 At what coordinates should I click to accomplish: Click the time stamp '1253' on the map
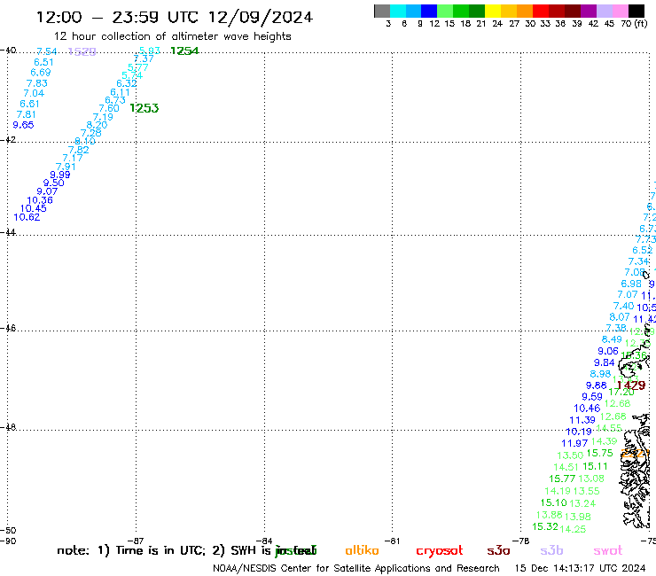144,108
